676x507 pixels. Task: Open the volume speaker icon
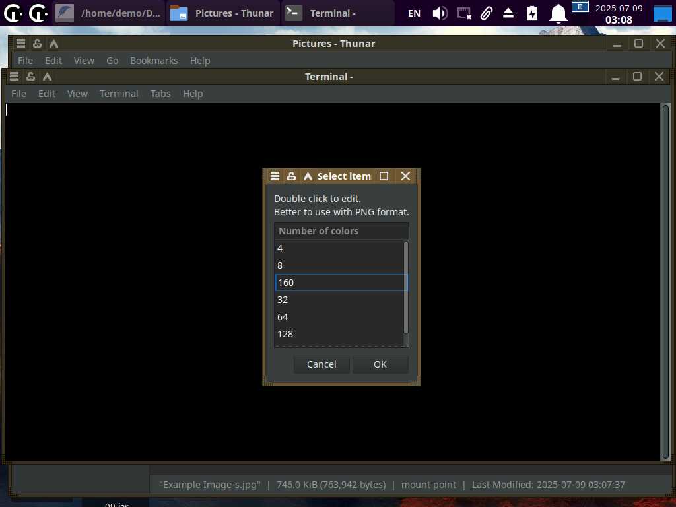point(440,13)
